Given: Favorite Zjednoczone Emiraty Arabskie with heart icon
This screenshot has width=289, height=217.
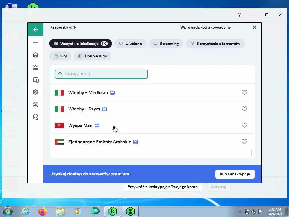Looking at the screenshot, I should 244,142.
